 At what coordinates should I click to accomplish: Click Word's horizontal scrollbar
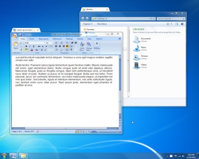[66, 128]
